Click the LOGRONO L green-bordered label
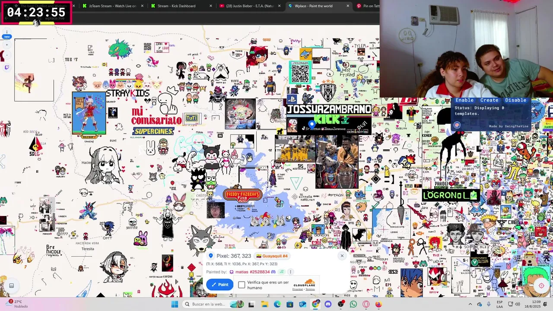Image resolution: width=553 pixels, height=311 pixels. pyautogui.click(x=451, y=195)
